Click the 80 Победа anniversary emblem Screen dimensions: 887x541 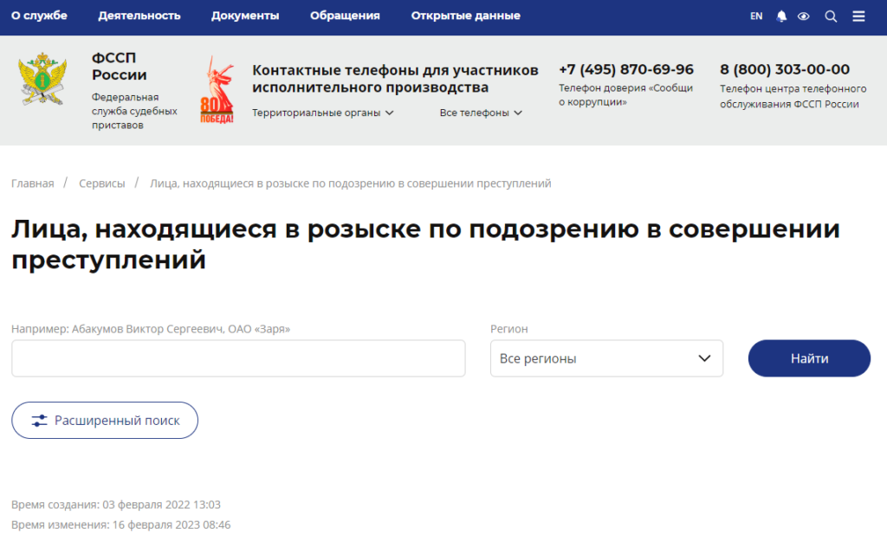[217, 90]
